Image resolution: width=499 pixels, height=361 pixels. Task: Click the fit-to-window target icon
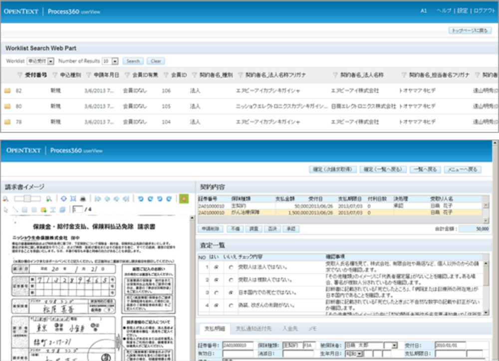point(64,199)
